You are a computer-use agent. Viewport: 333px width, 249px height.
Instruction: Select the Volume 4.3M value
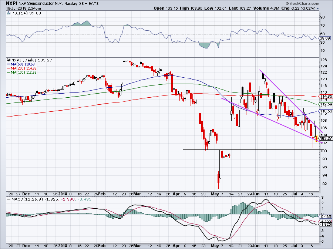[x=266, y=8]
